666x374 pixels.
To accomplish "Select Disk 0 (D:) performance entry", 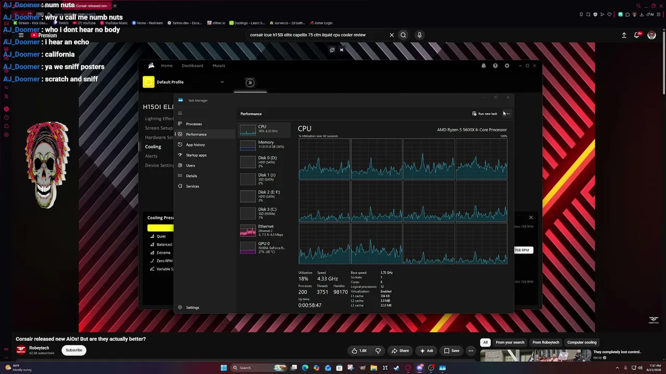I will 263,162.
